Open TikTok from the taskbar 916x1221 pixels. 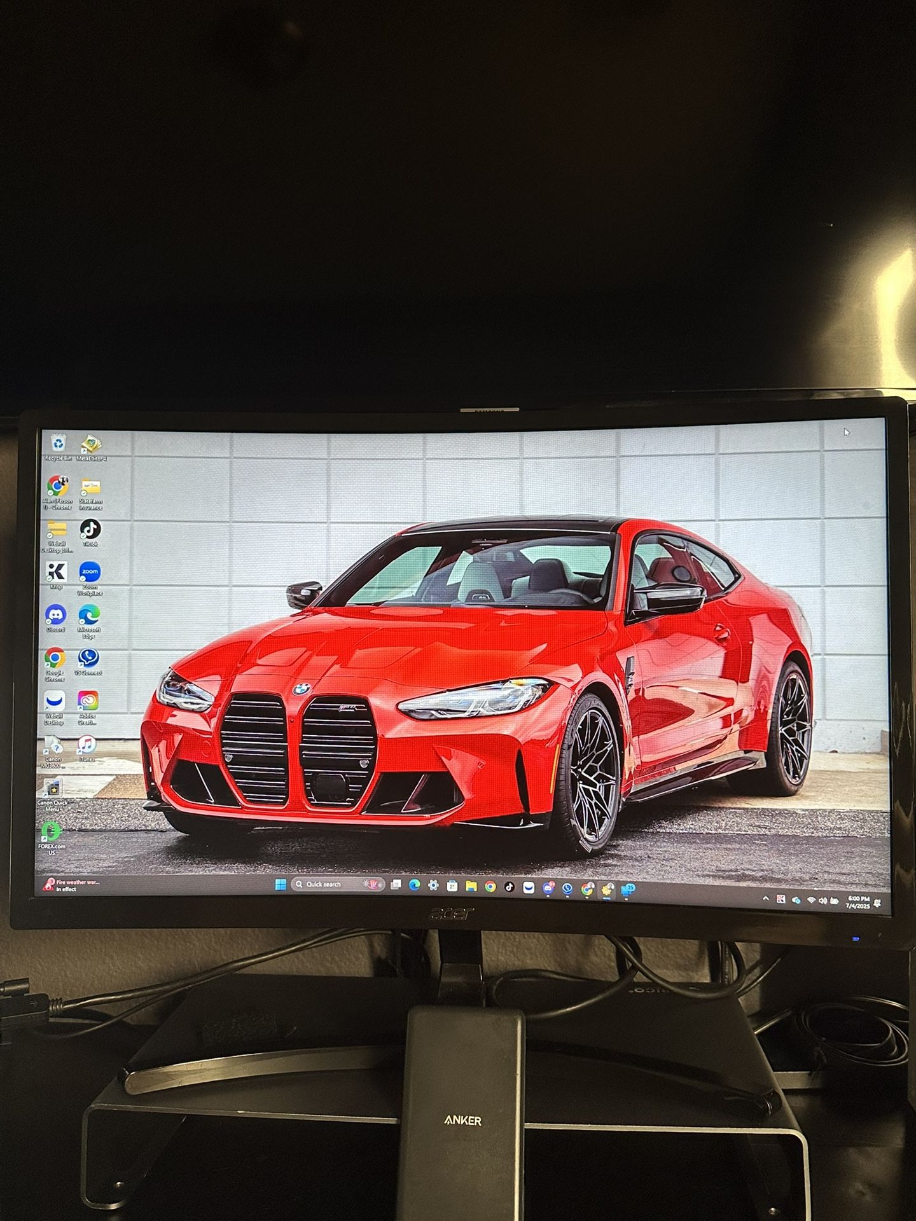[x=510, y=886]
